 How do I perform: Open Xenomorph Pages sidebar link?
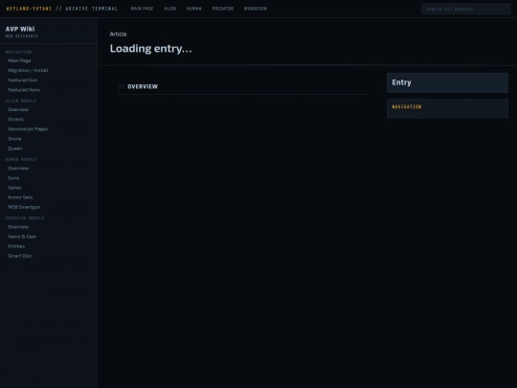[x=28, y=129]
